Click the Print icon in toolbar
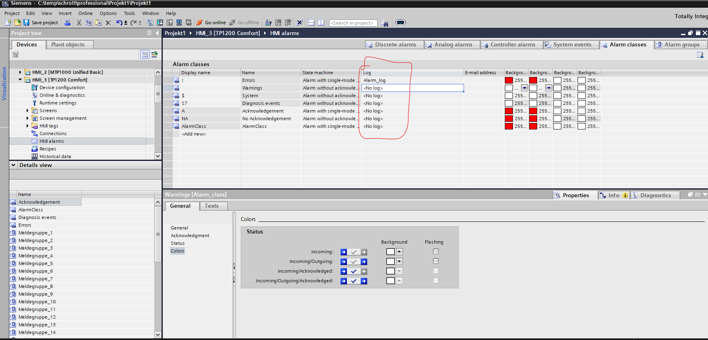 (67, 23)
